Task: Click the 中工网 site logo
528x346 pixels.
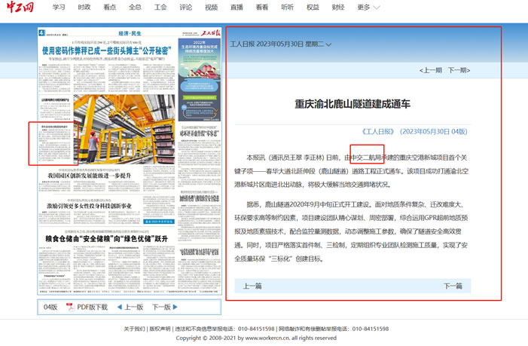Action: (x=20, y=8)
